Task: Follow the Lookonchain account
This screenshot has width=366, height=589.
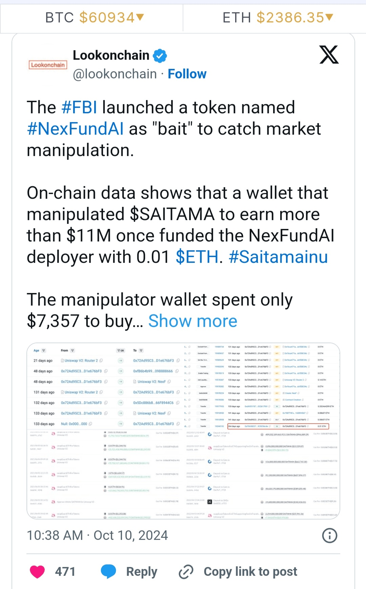Action: (187, 74)
